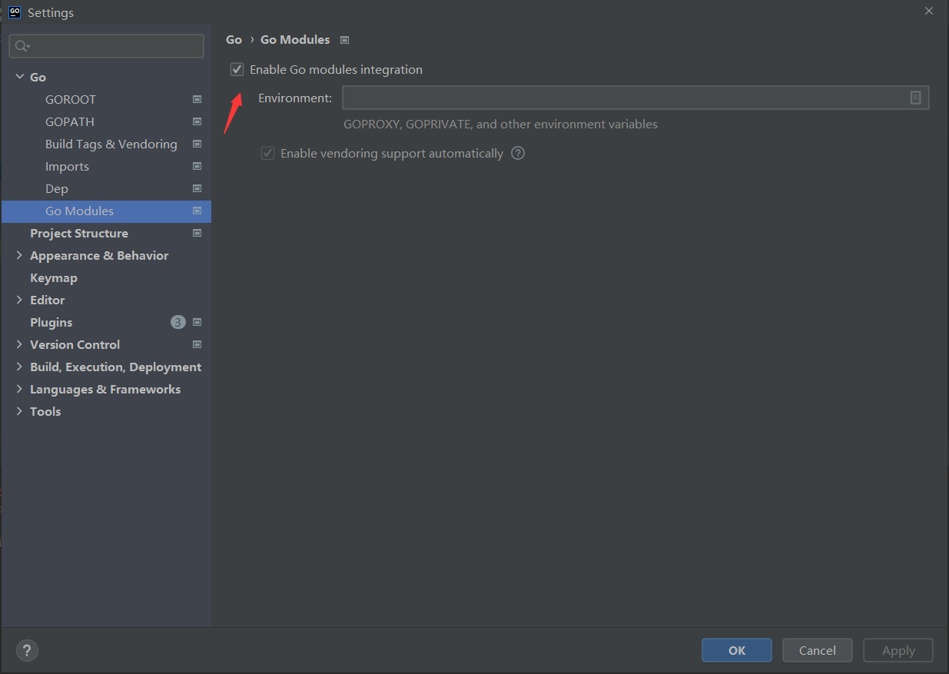949x674 pixels.
Task: Expand the Editor settings group
Action: point(19,300)
